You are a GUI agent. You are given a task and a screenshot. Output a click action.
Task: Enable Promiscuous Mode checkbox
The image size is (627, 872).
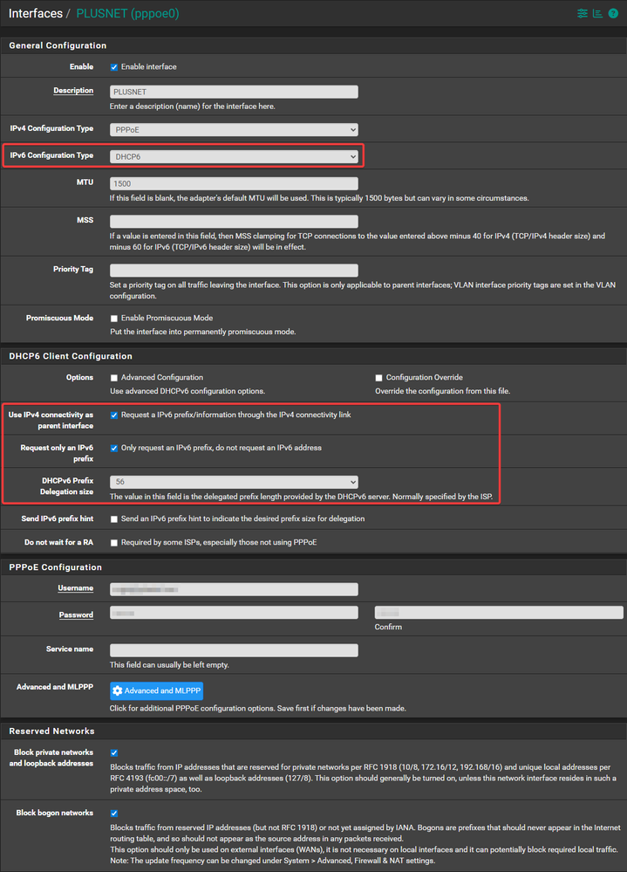point(114,319)
